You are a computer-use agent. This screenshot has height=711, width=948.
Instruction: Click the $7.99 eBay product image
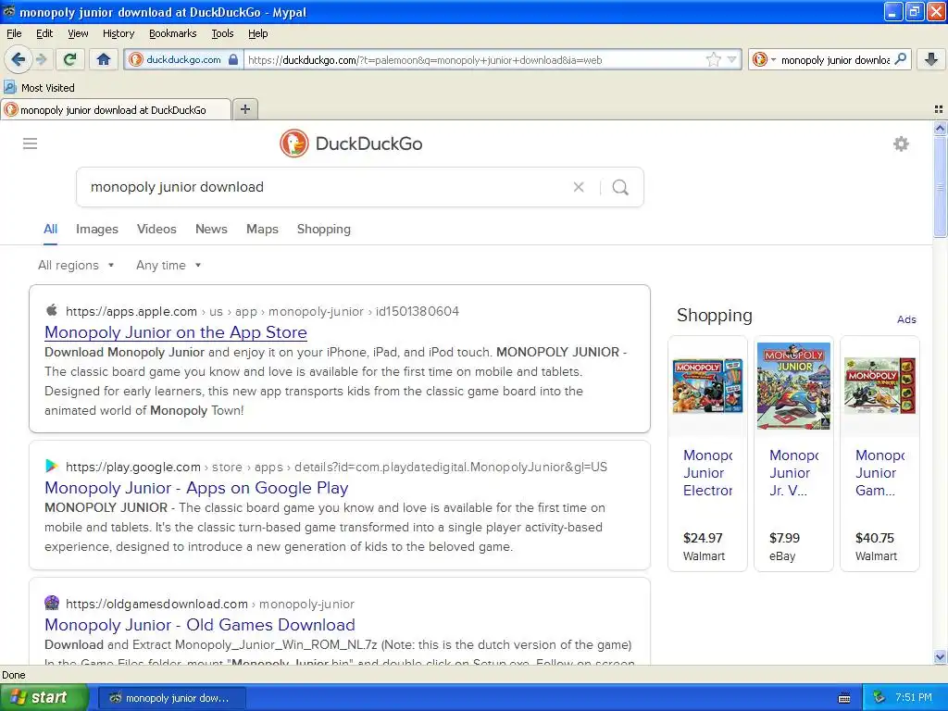coord(793,386)
